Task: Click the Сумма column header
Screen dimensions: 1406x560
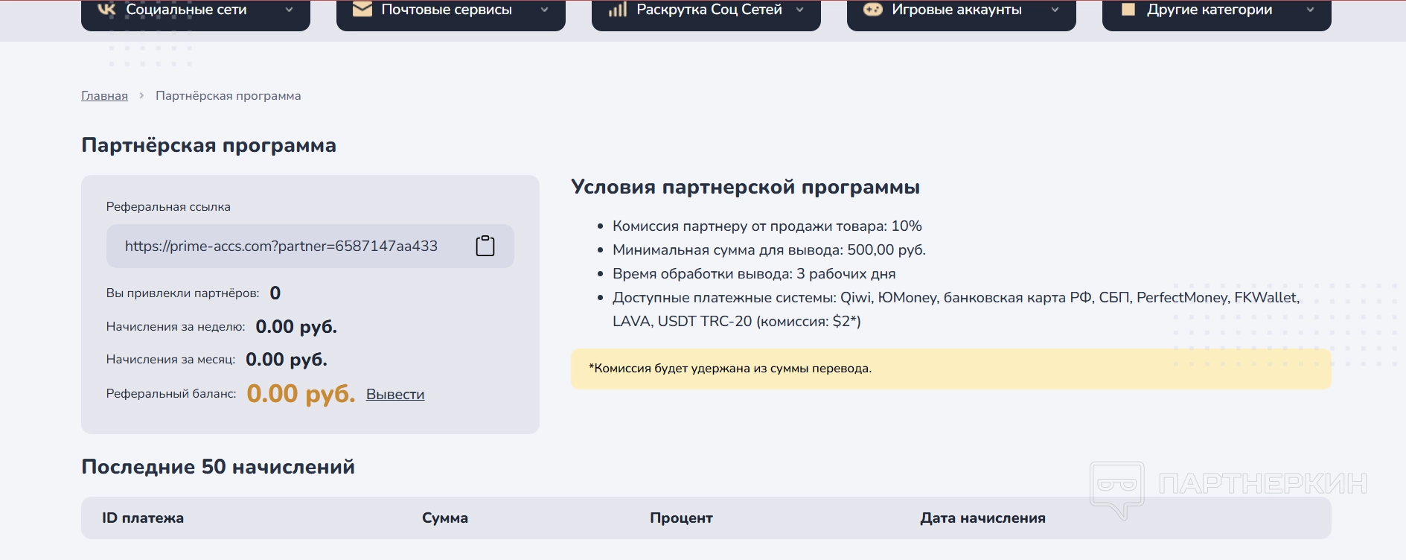Action: (x=445, y=518)
